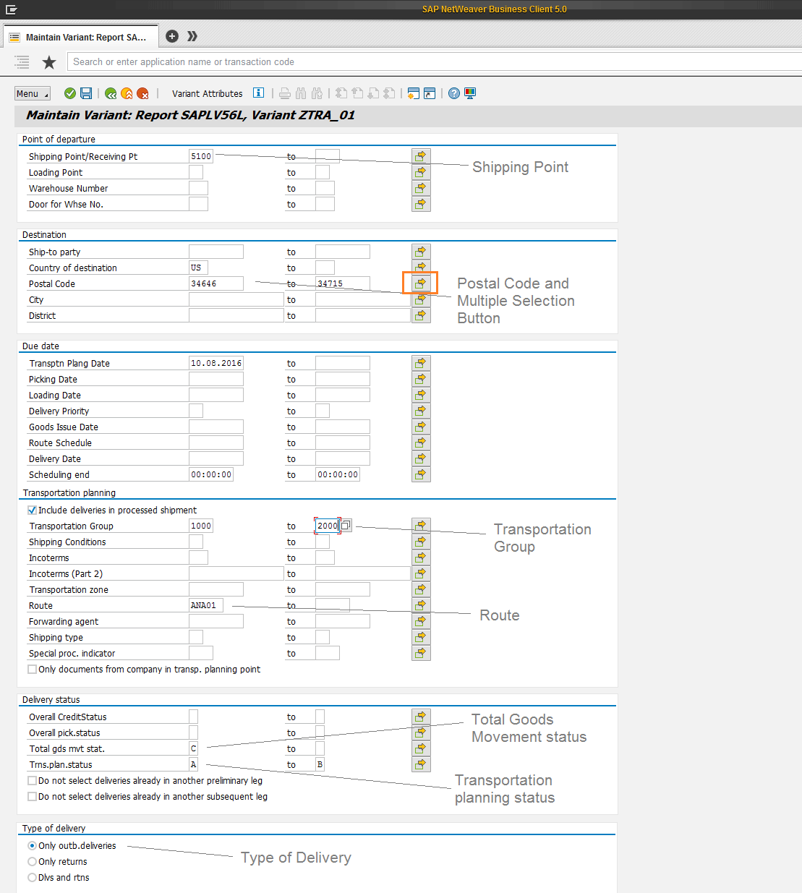Viewport: 802px width, 893px height.
Task: Click the Find Next binoculars icon
Action: pos(317,93)
